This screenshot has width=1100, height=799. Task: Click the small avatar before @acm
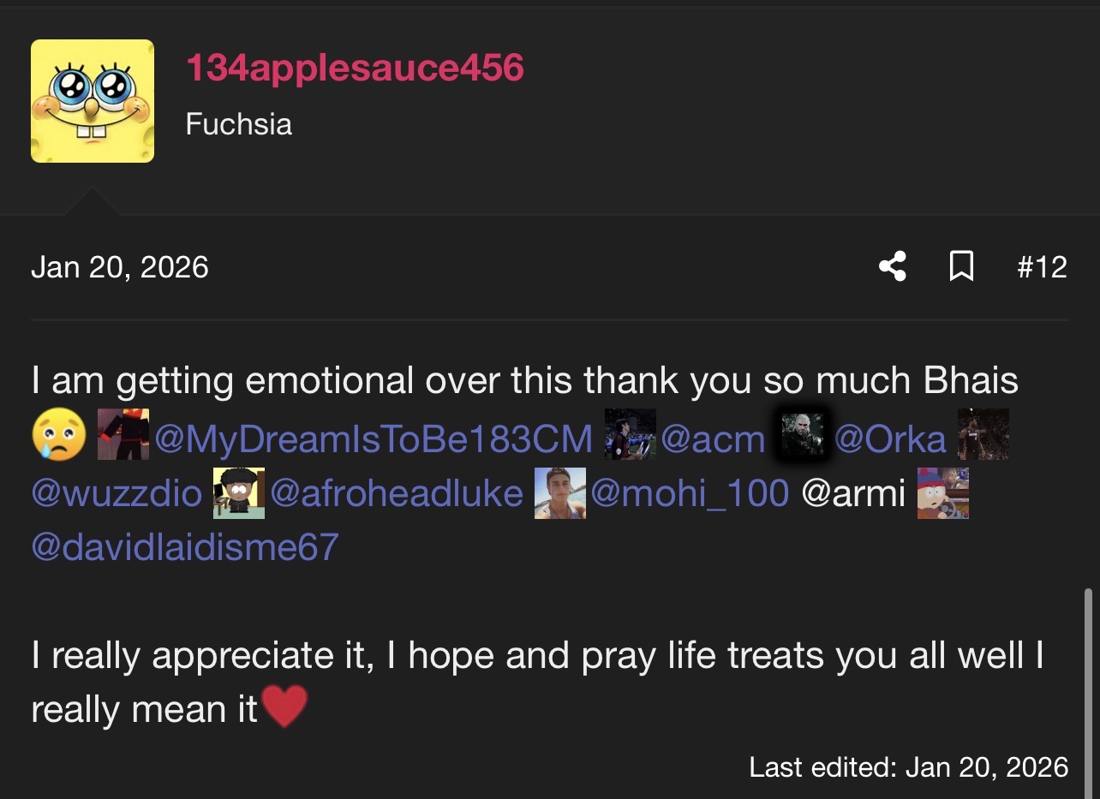(630, 434)
